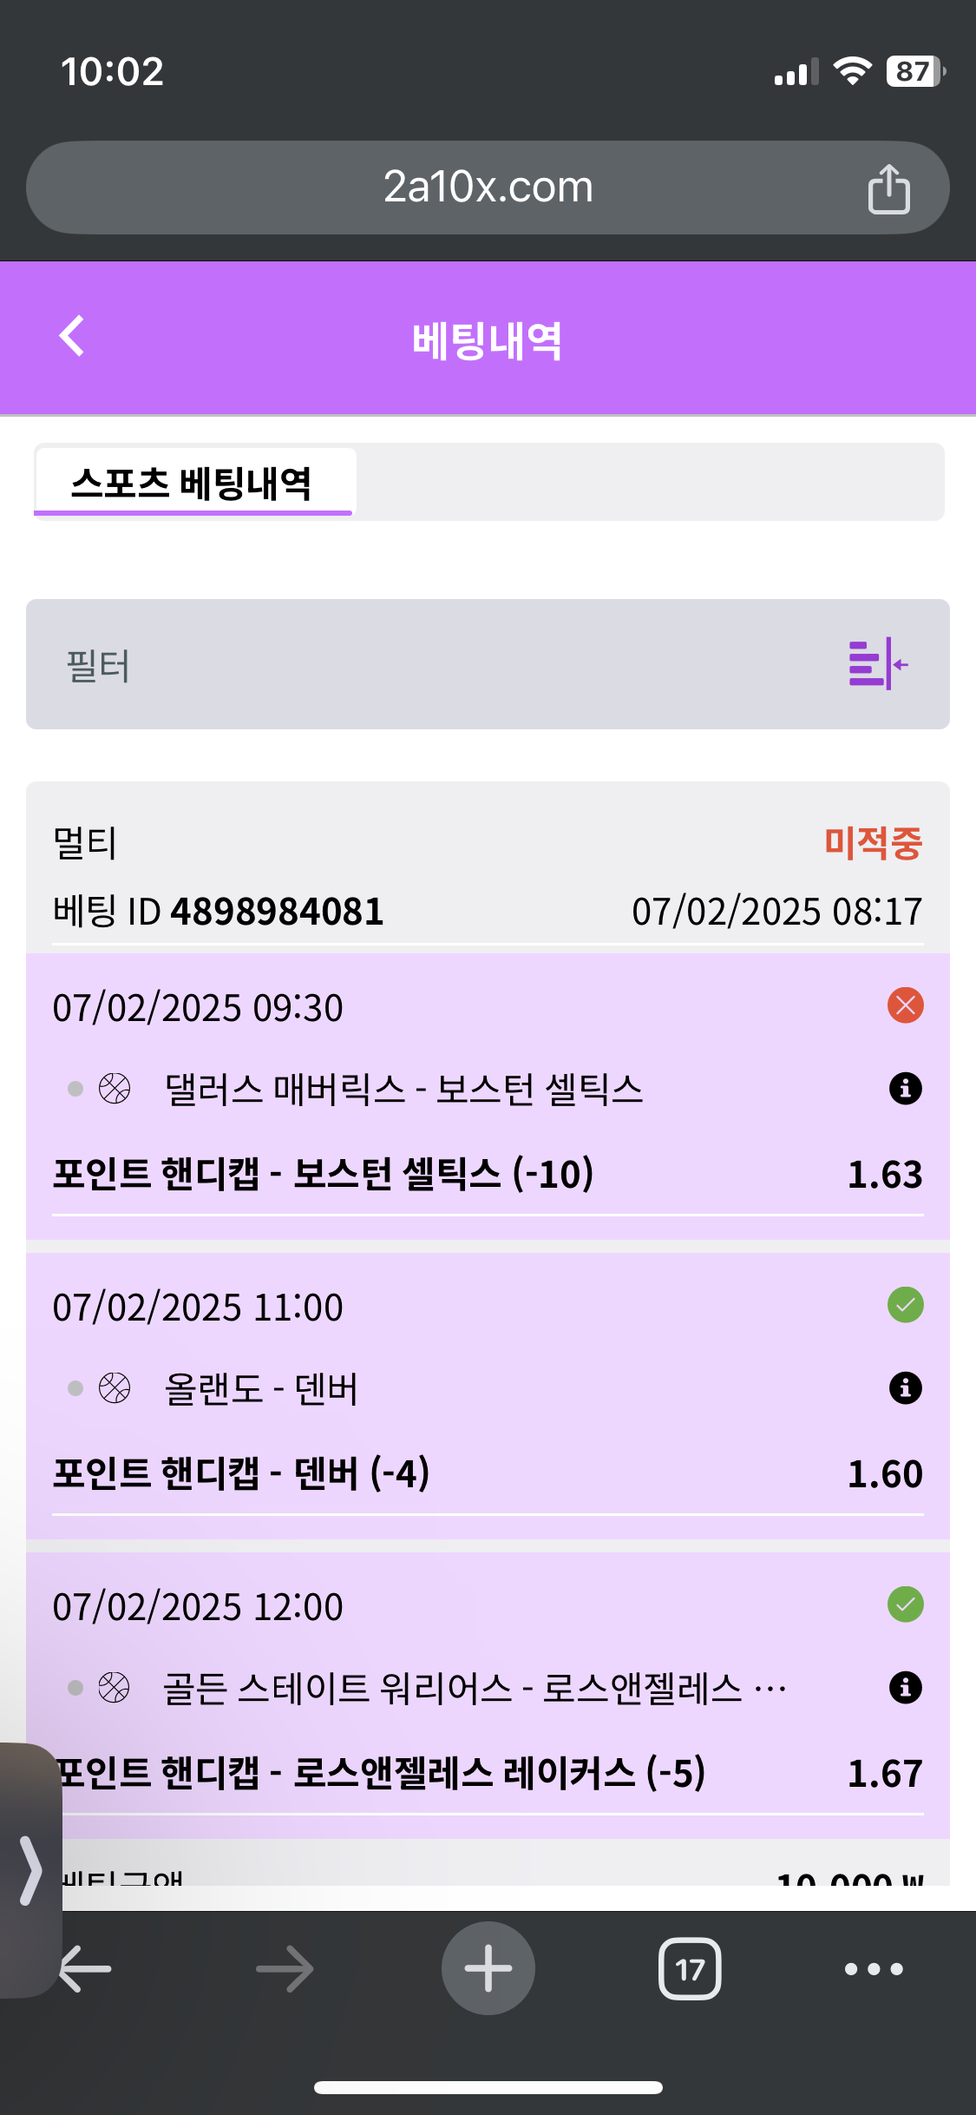This screenshot has width=976, height=2115.
Task: Tap bet ID 4898984081 header
Action: click(219, 912)
